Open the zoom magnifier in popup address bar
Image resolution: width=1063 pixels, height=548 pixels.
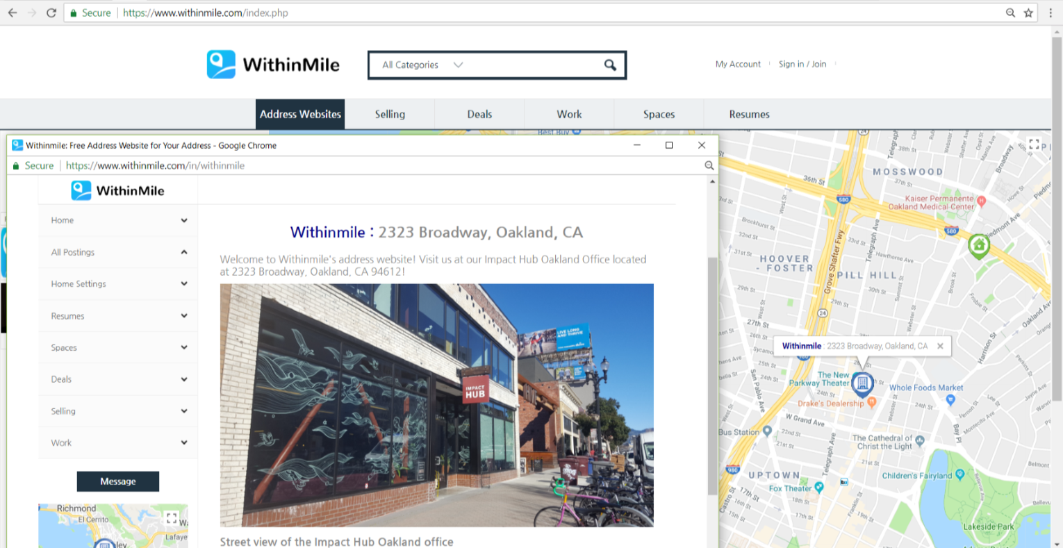tap(709, 165)
